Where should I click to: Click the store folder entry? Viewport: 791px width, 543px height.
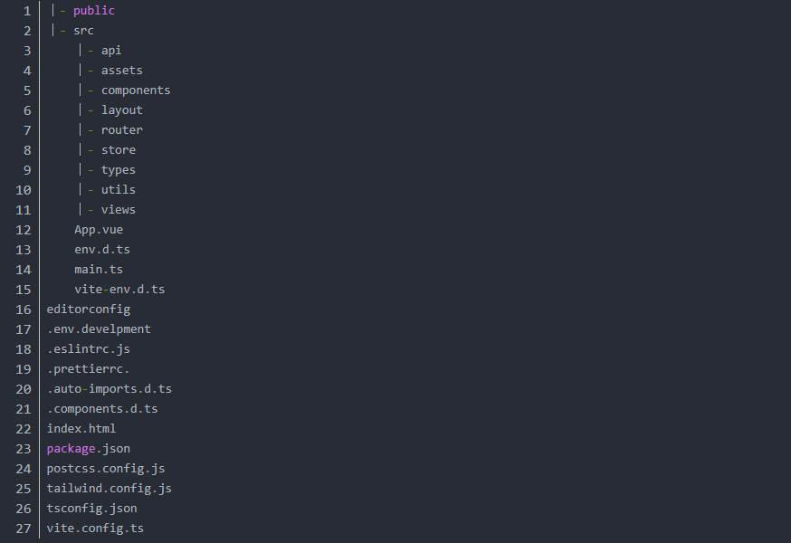click(118, 150)
